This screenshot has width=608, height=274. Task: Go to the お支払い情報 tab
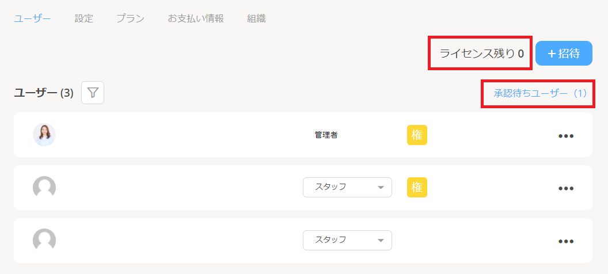[x=195, y=18]
